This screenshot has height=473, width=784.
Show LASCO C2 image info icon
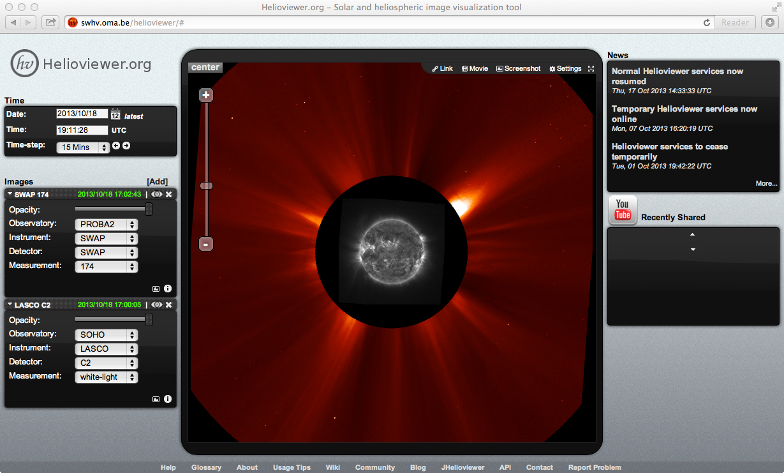[168, 399]
